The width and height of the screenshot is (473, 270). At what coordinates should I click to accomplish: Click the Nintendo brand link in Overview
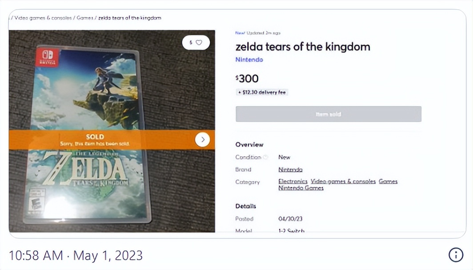point(290,169)
